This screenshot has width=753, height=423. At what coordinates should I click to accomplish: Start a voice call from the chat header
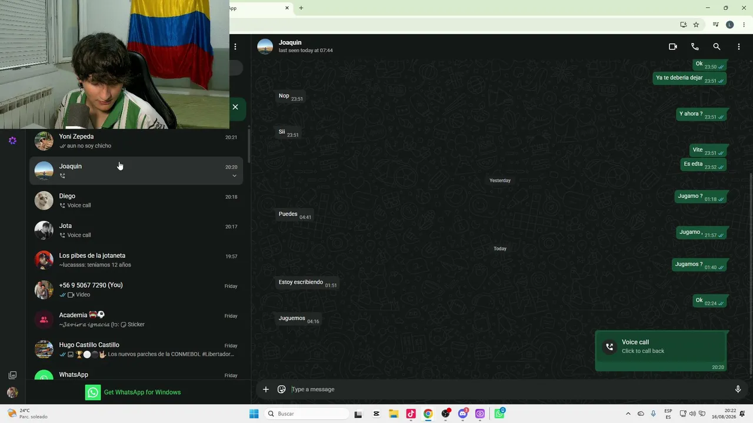tap(695, 46)
